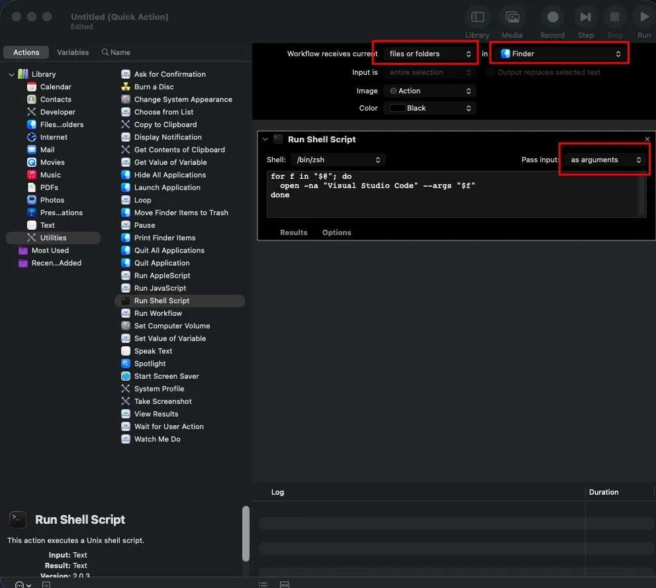Select the Mail library category
This screenshot has height=588, width=656.
(x=47, y=150)
